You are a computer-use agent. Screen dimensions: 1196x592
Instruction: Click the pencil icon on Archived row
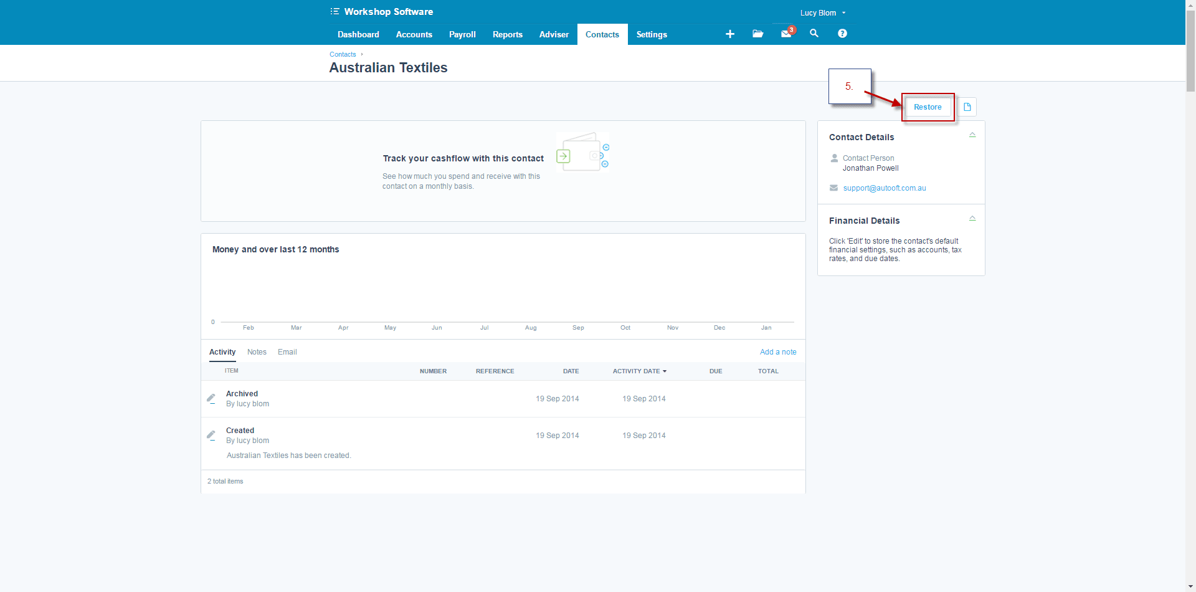click(211, 398)
